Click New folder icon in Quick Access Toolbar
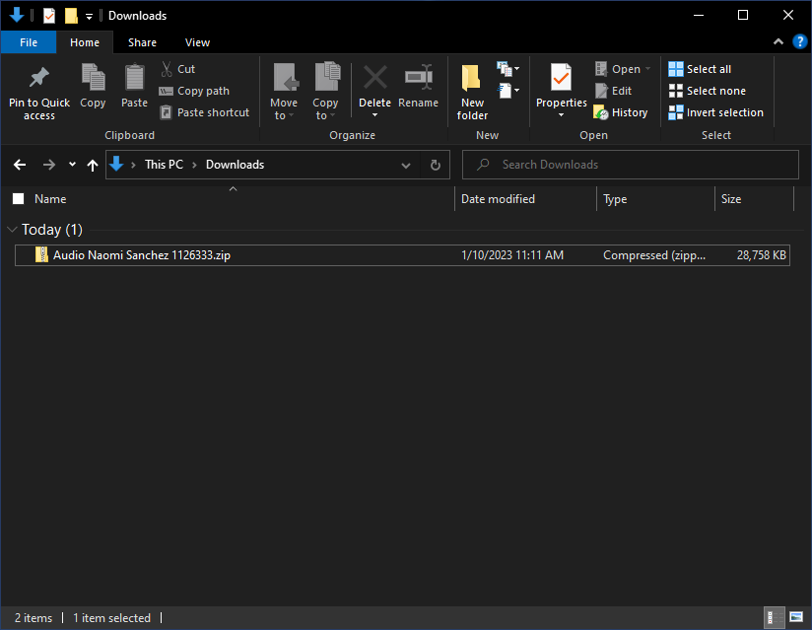This screenshot has height=630, width=812. pyautogui.click(x=71, y=16)
